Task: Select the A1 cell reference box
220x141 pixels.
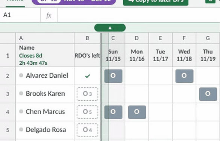Action: tap(20, 15)
